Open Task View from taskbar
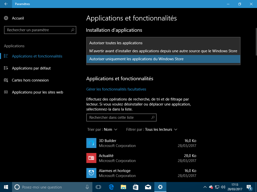The width and height of the screenshot is (257, 192). tap(98, 187)
